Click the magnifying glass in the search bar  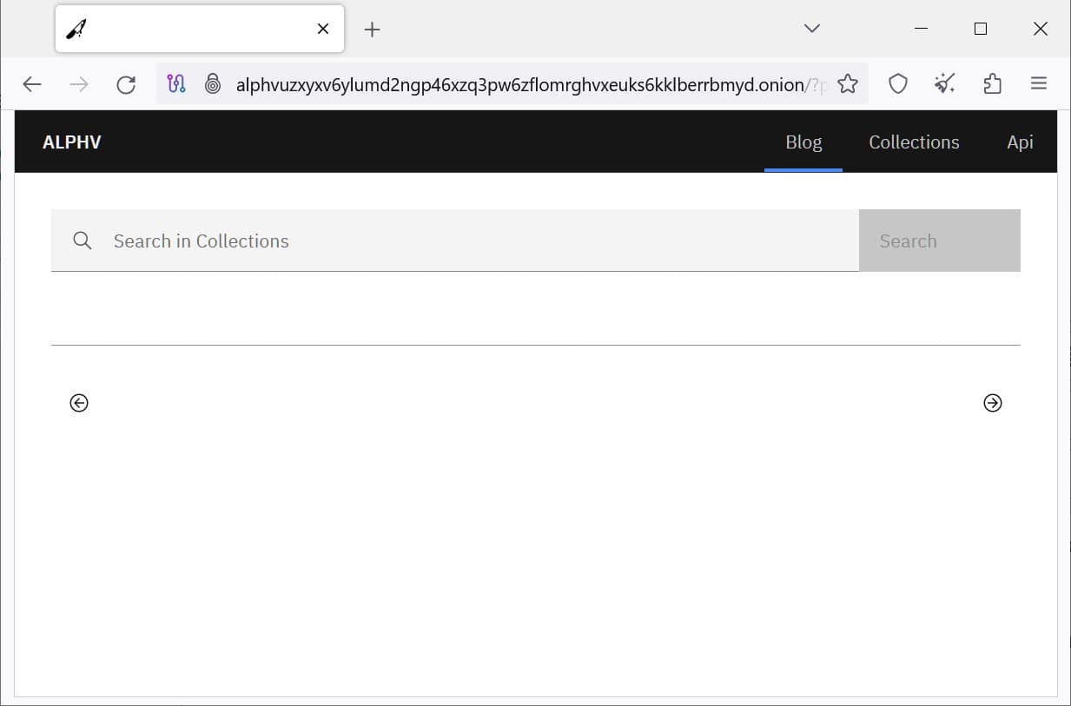82,241
